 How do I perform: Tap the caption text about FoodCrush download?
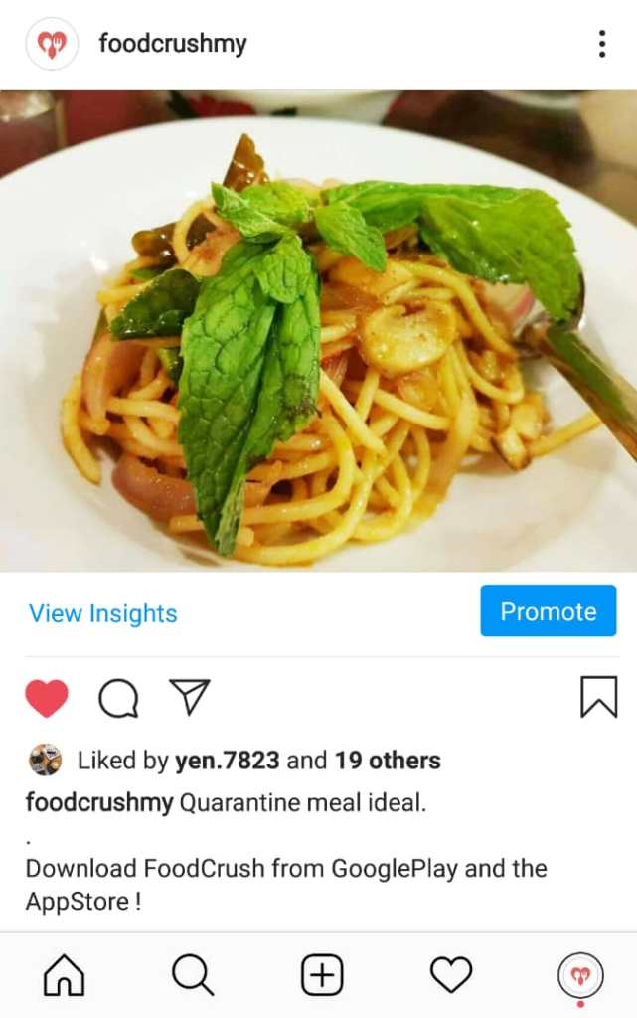tap(286, 884)
